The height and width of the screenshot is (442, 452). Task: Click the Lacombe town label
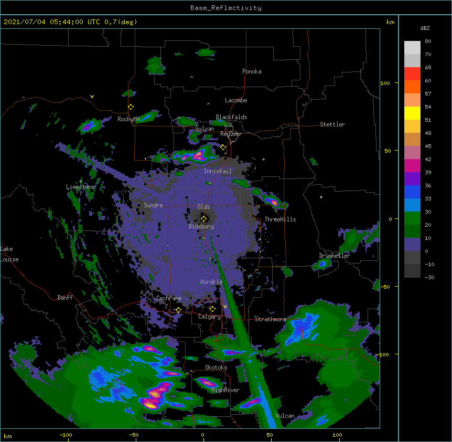[x=236, y=100]
